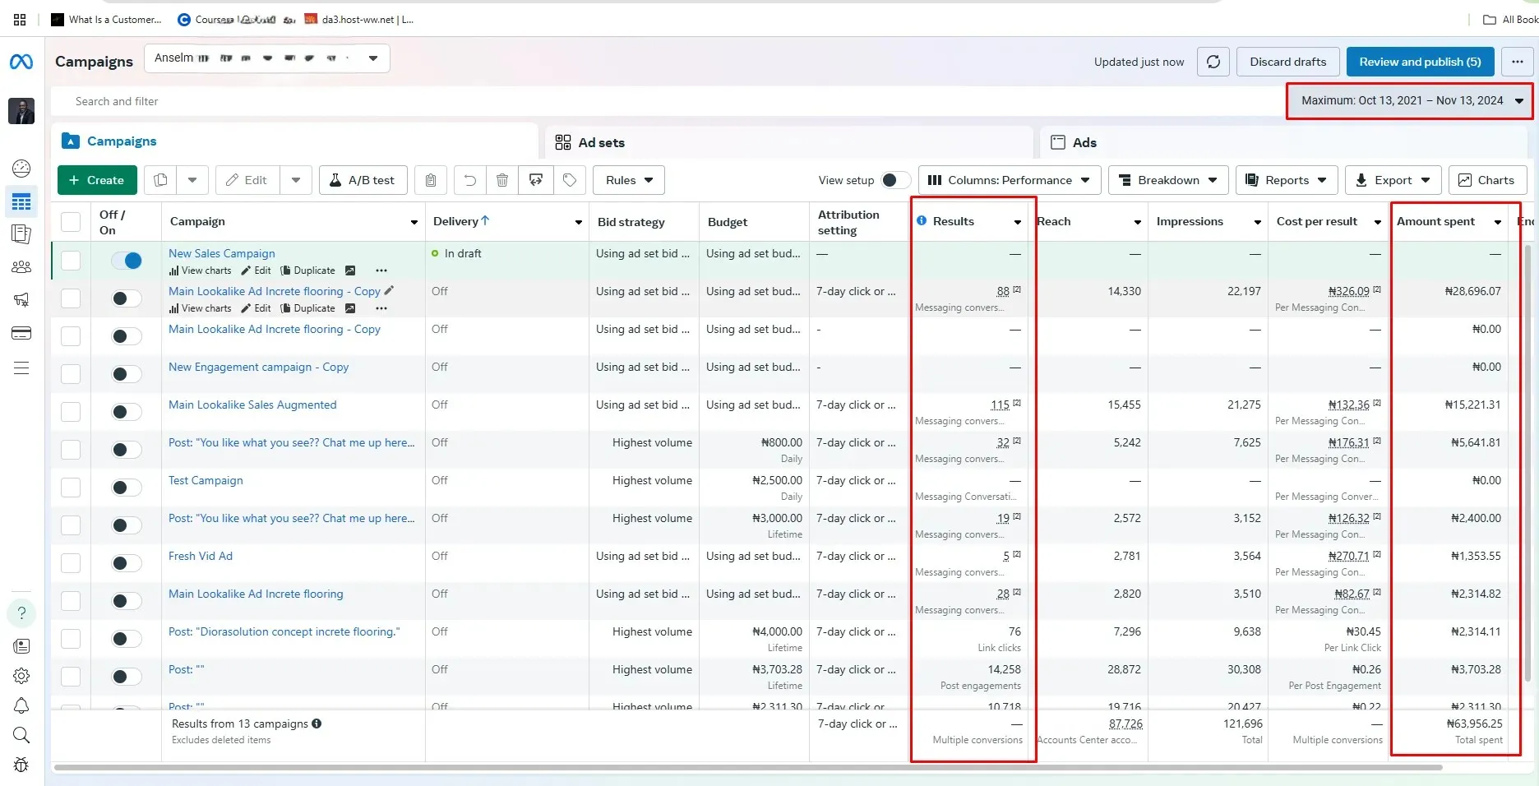Viewport: 1539px width, 786px height.
Task: Open the Fresh Vid Ad campaign link
Action: click(201, 556)
